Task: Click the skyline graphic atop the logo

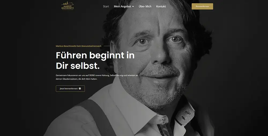Action: click(x=68, y=3)
